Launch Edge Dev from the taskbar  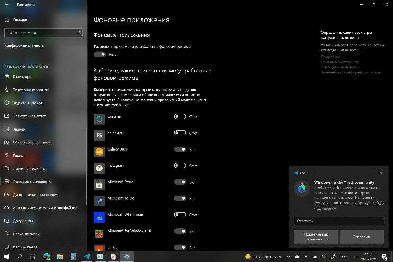(47, 256)
